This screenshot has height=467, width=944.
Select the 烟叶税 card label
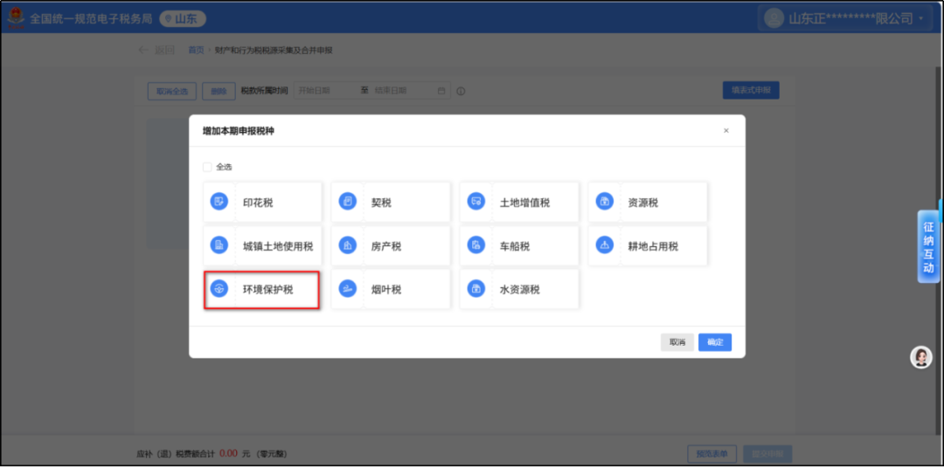386,290
